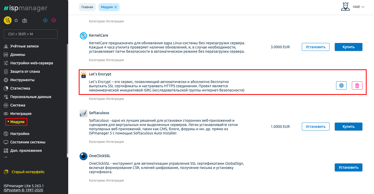This screenshot has height=194, width=374.
Task: Switch to Старый интерфейс
Action: tap(28, 172)
